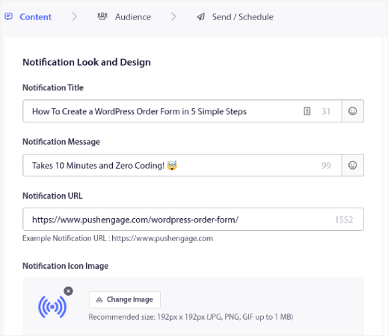Screen dimensions: 388x336
Task: Click the 'Notification Look and Design' heading
Action: 87,62
